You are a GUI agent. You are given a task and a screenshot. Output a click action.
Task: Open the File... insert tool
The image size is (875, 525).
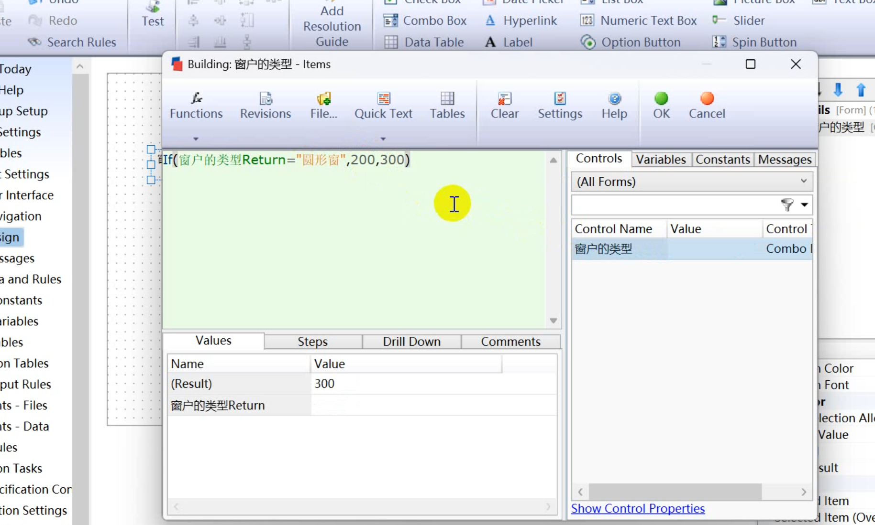(323, 105)
